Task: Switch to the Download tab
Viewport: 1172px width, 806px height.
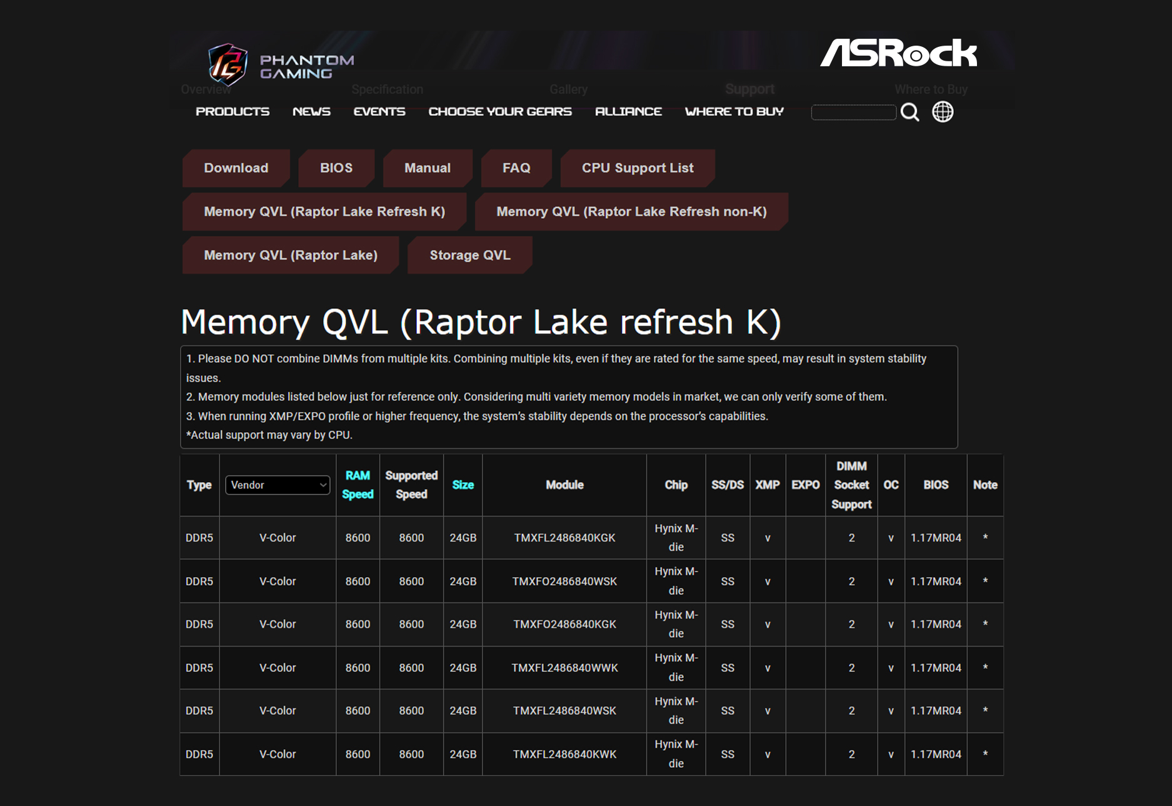Action: point(236,168)
